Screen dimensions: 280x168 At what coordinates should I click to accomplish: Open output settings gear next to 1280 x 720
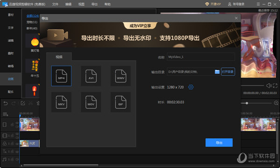click(191, 87)
